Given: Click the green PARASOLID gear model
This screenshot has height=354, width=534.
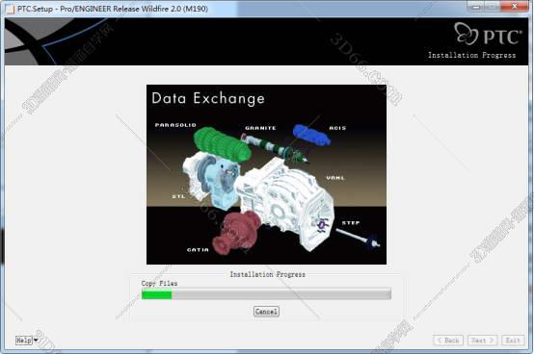Looking at the screenshot, I should pyautogui.click(x=222, y=144).
